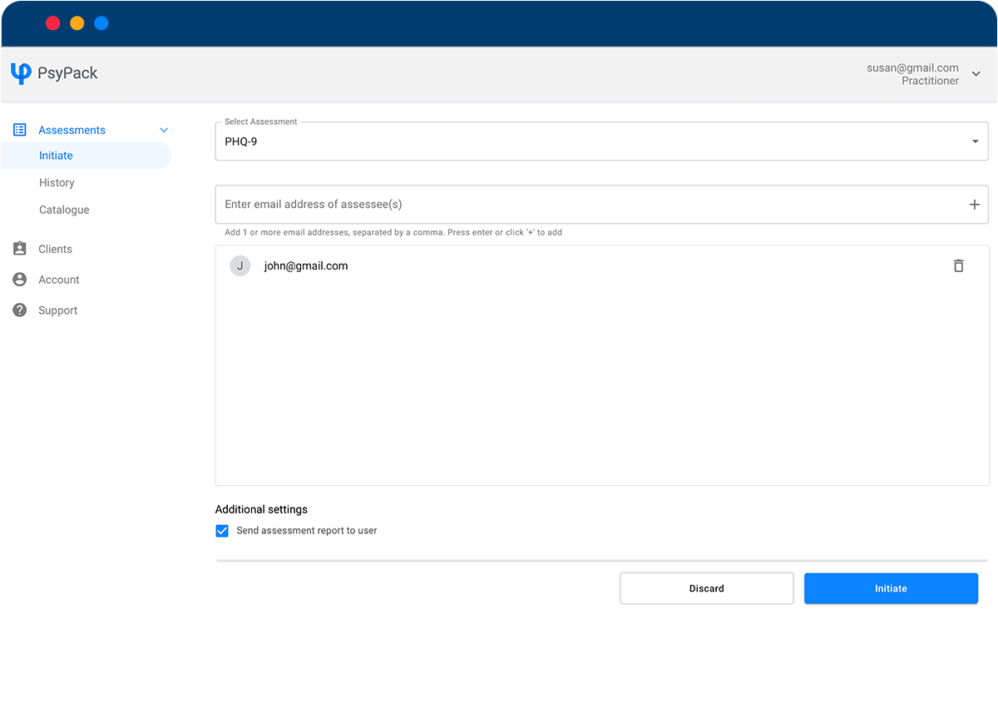998x704 pixels.
Task: Collapse the Assessments section chevron
Action: (x=164, y=130)
